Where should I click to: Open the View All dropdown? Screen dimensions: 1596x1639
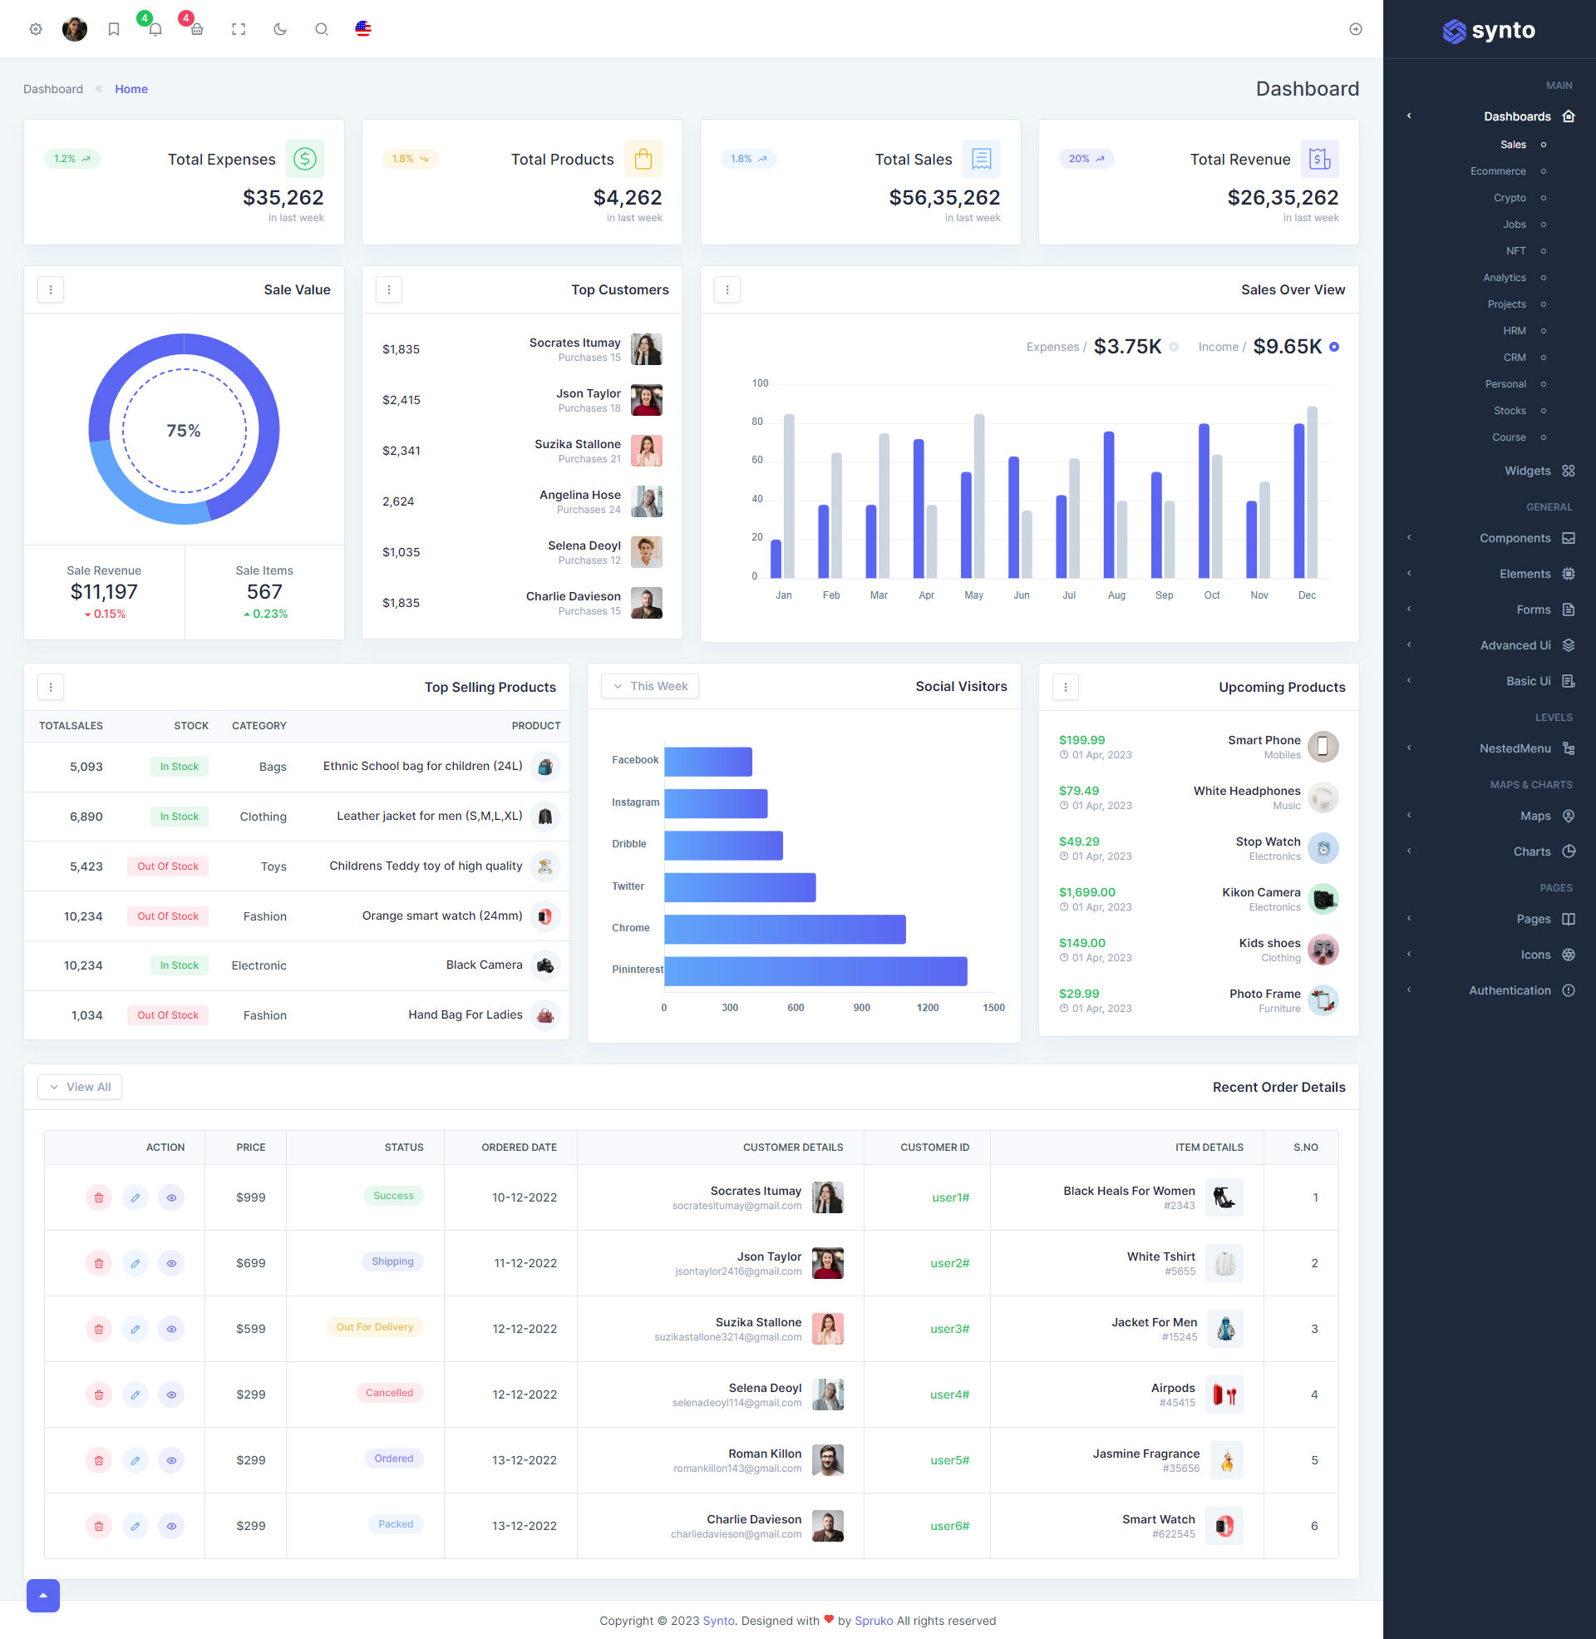pos(80,1087)
